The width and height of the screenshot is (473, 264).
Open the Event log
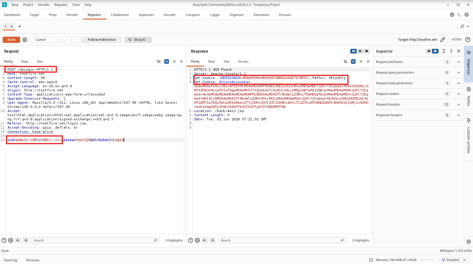point(11,260)
